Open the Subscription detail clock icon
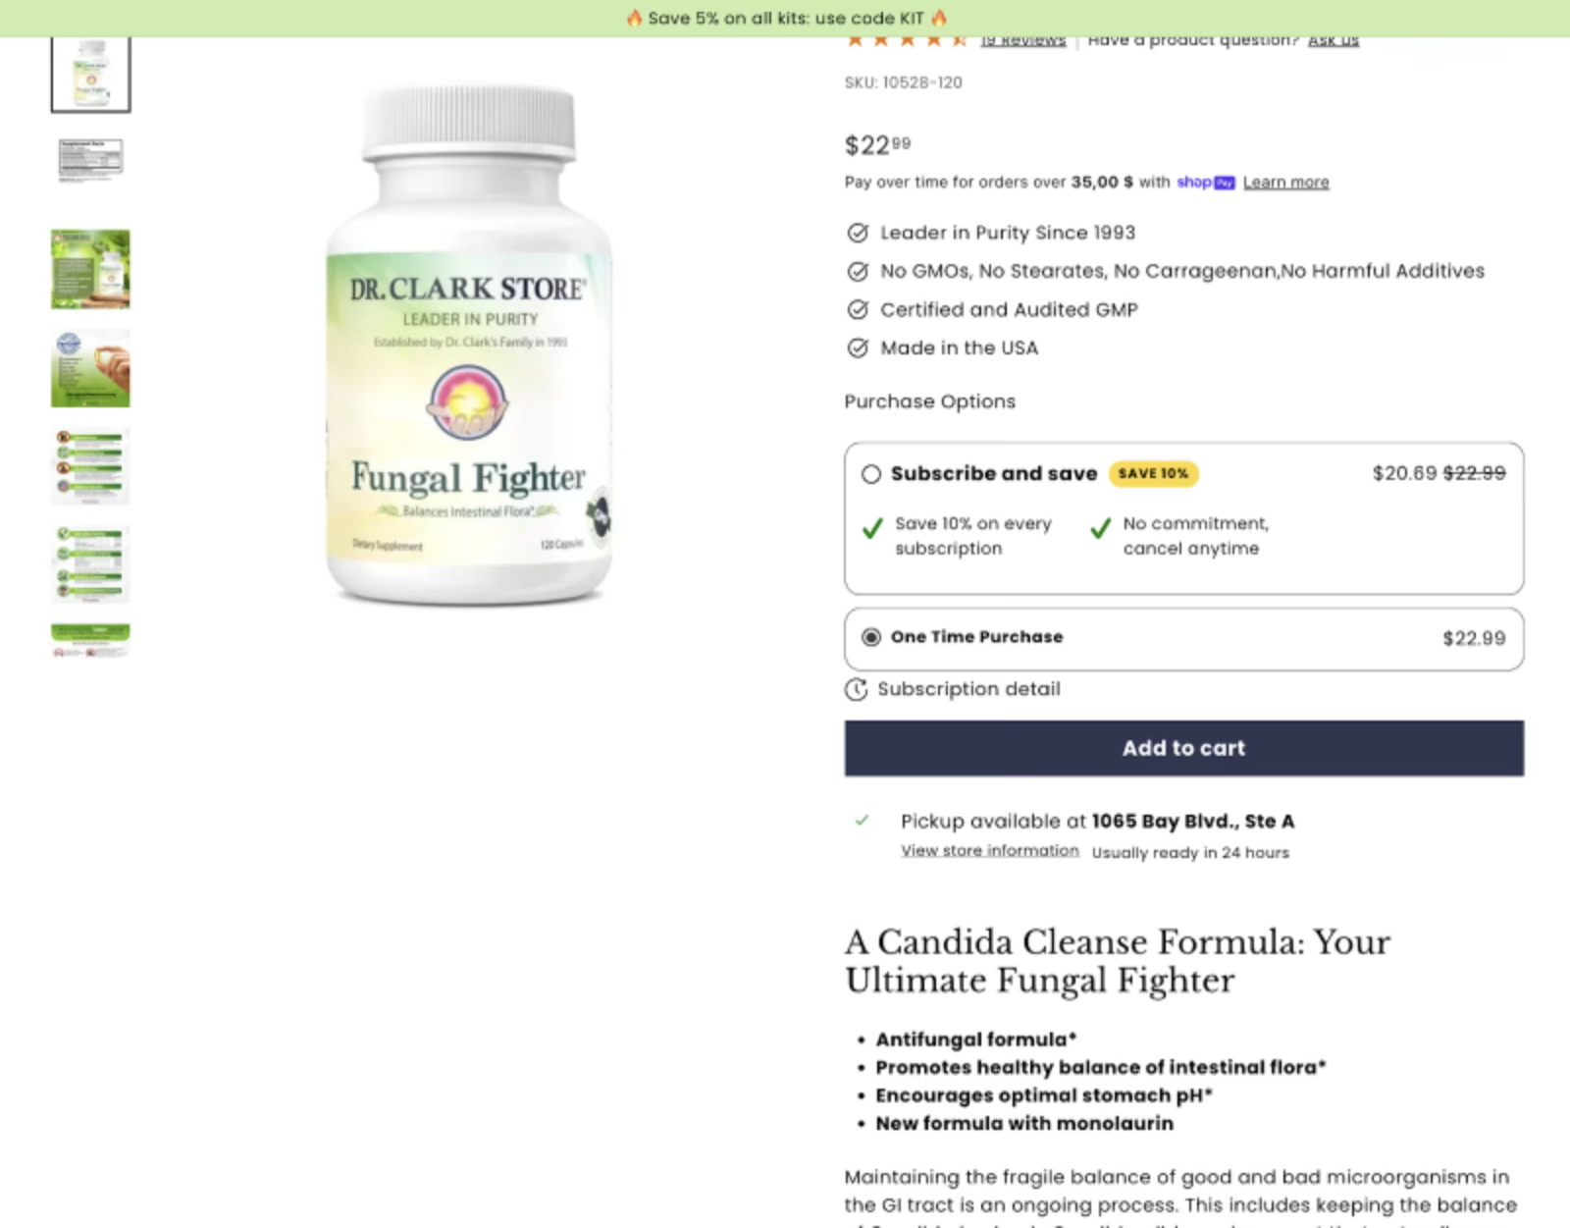The width and height of the screenshot is (1570, 1228). (856, 689)
